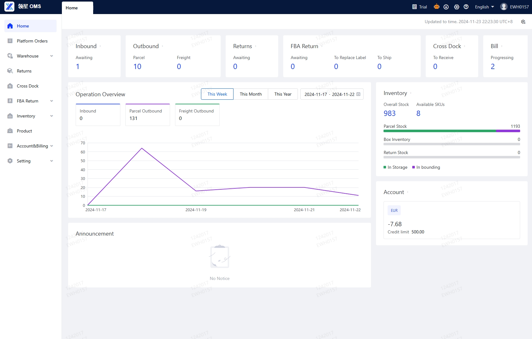Screen dimensions: 532x339
Task: Click the Trial calculator icon
Action: (x=414, y=7)
